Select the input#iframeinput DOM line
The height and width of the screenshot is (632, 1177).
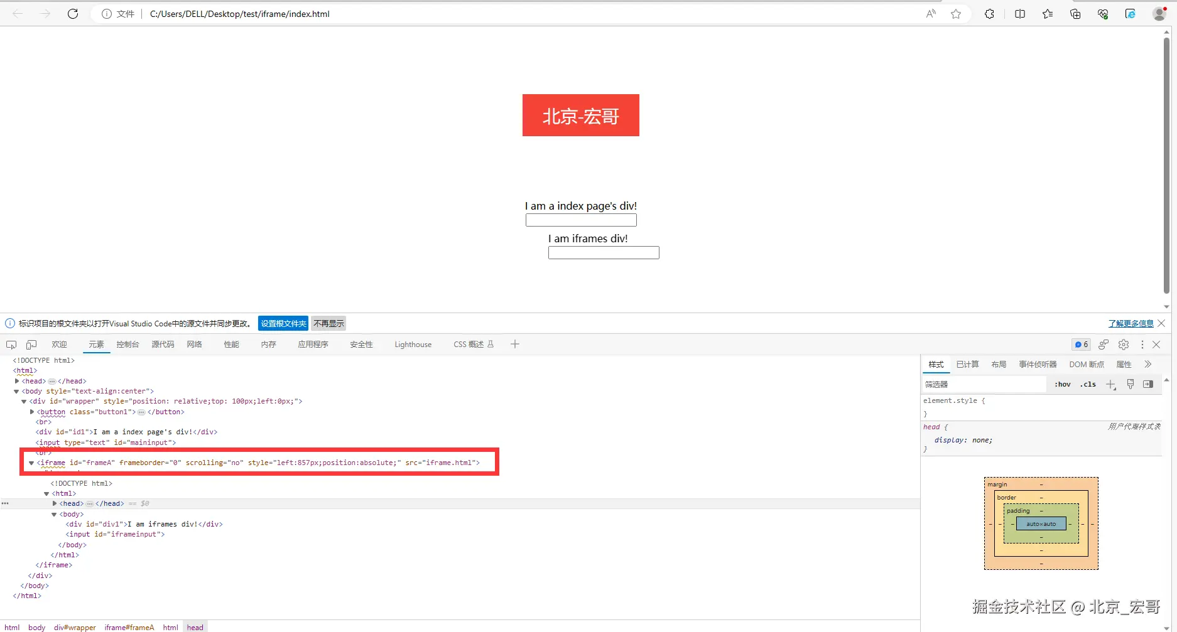[x=115, y=534]
